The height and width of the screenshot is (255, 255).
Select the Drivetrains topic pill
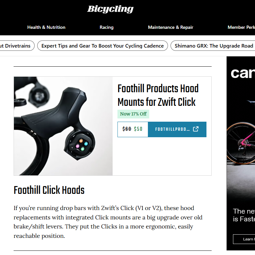tap(17, 46)
